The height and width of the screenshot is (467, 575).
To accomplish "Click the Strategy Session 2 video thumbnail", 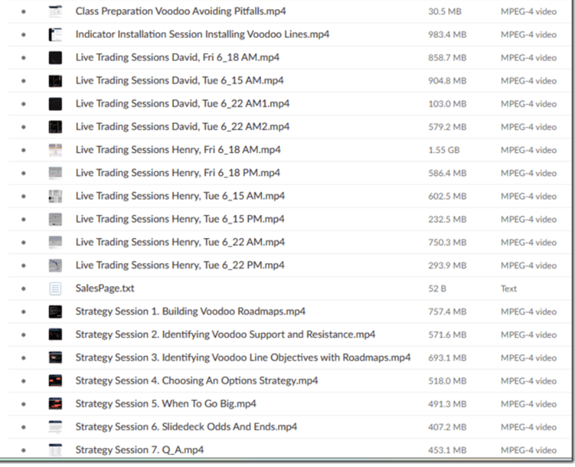I will (x=55, y=334).
